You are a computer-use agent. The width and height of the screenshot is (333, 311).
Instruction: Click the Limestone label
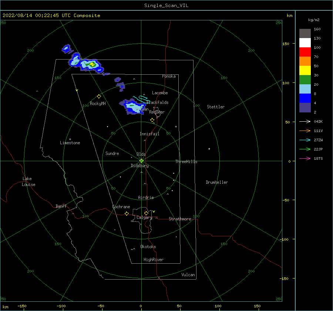[70, 143]
